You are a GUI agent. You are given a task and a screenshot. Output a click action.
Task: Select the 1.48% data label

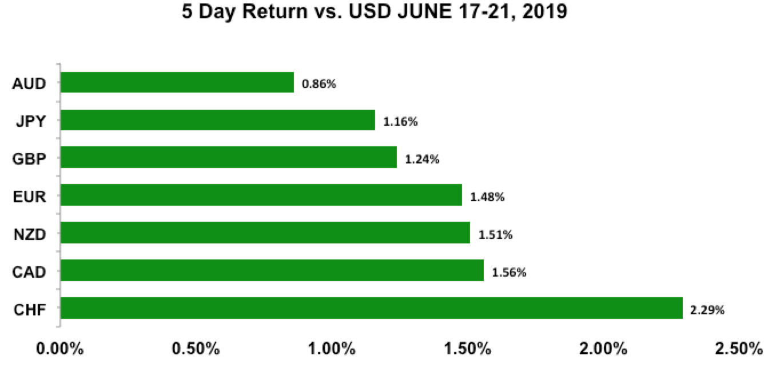(487, 197)
